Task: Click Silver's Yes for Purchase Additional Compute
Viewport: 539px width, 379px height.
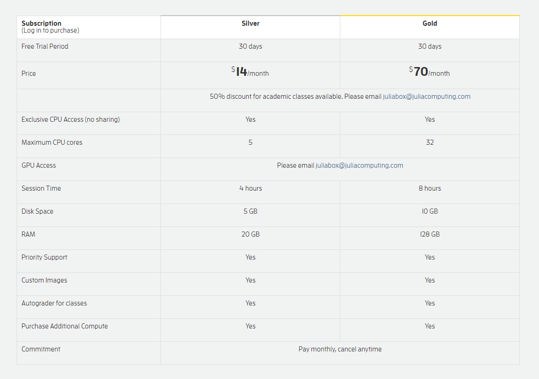Action: [x=250, y=327]
